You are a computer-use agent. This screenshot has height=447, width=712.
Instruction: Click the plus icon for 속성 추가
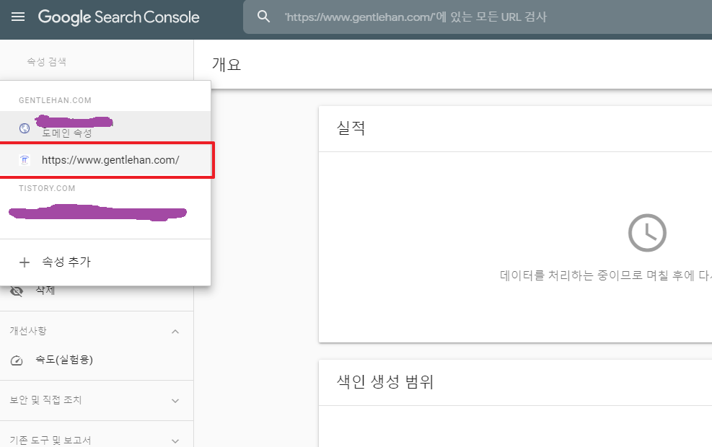pos(25,262)
